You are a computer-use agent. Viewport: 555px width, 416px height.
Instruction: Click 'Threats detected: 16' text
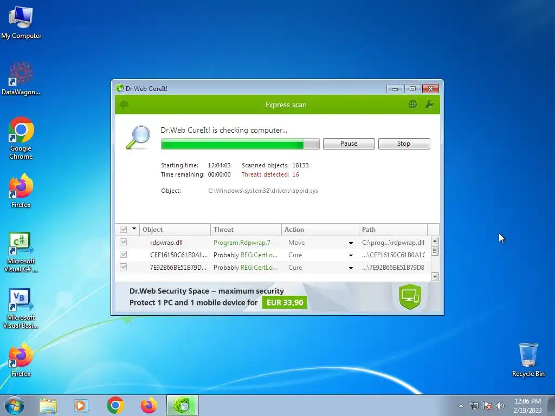click(270, 174)
